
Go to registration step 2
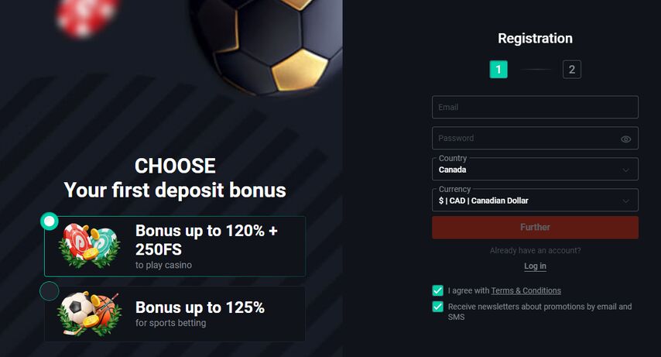(572, 69)
